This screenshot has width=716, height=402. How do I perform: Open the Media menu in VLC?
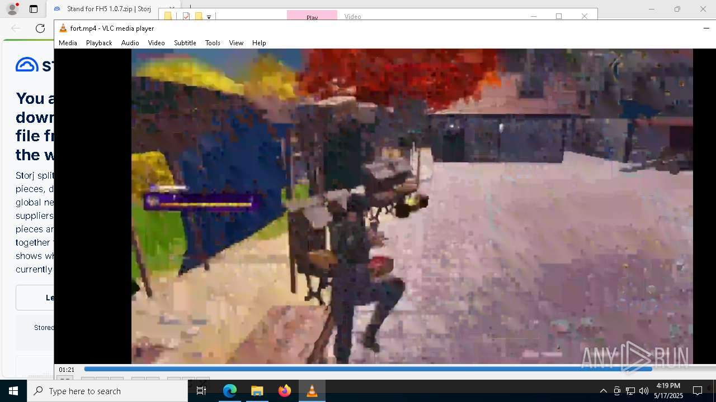tap(68, 43)
